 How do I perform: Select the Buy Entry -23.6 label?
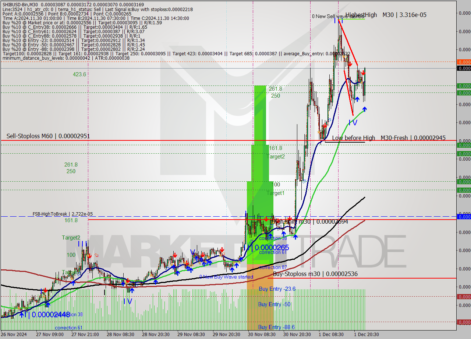pyautogui.click(x=277, y=289)
